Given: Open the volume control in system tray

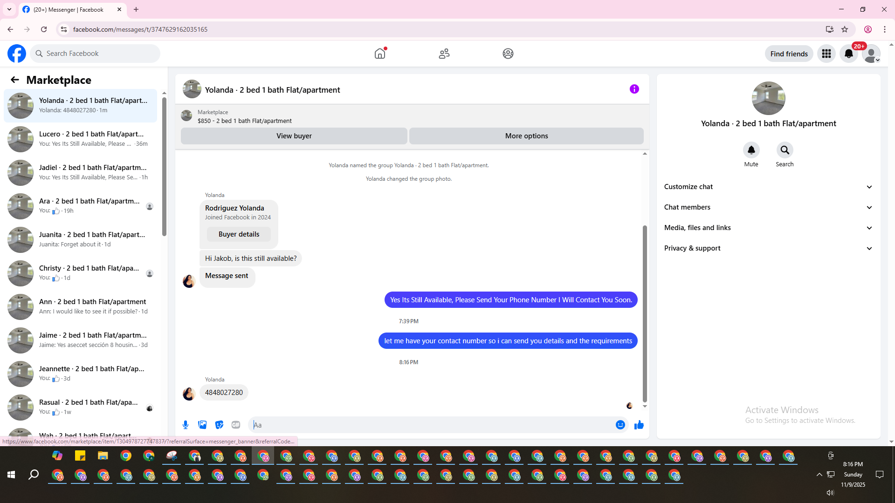Looking at the screenshot, I should coord(830,492).
